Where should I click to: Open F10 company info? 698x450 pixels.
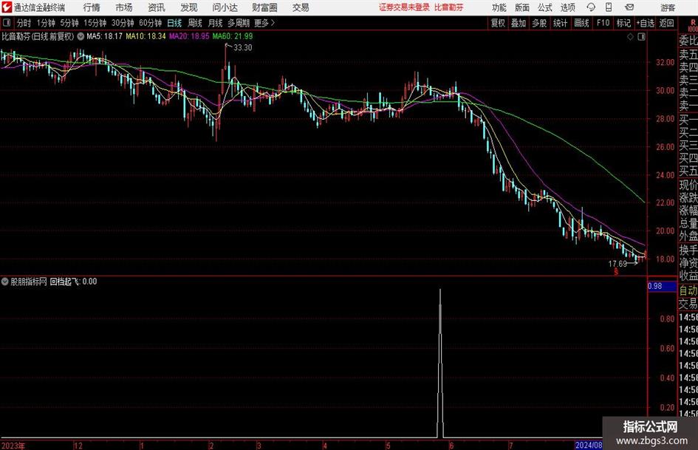point(603,23)
